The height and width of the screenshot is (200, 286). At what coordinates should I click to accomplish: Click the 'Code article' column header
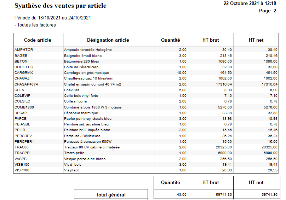coord(38,40)
